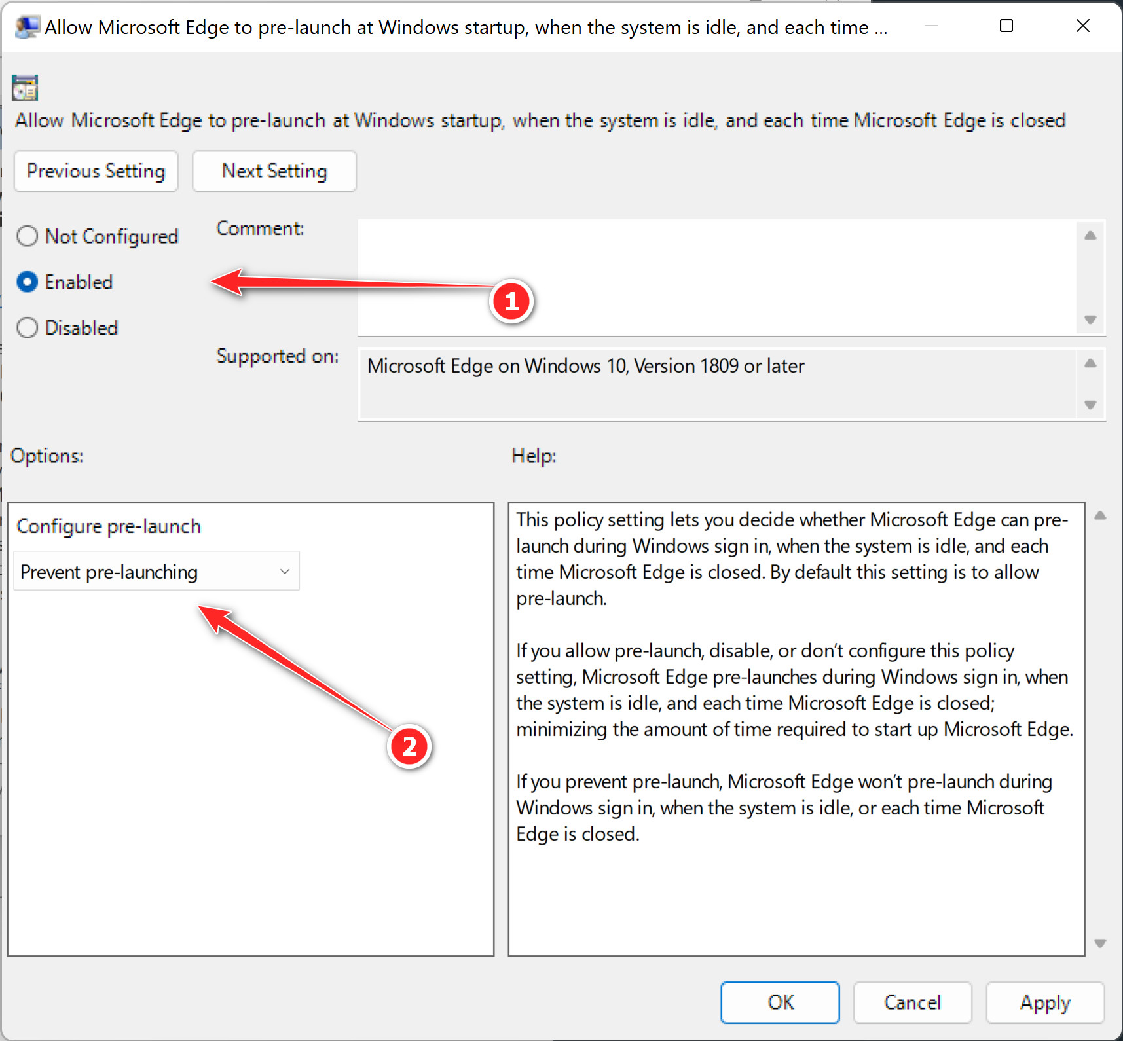Click the Supported on scroll down arrow
1123x1041 pixels.
point(1090,405)
